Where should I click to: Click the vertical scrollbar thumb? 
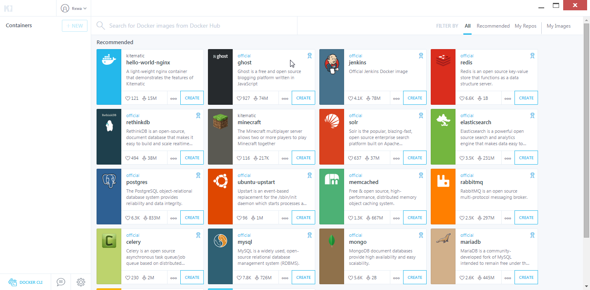tap(586, 130)
